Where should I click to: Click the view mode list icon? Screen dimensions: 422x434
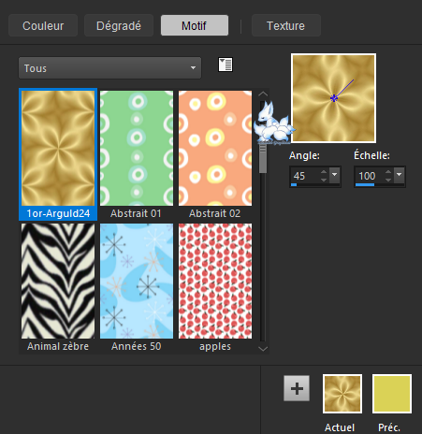(226, 65)
